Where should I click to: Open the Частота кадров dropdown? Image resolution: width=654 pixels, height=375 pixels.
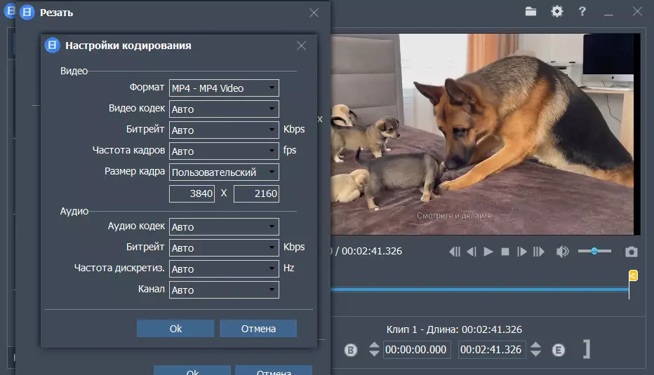(x=224, y=151)
